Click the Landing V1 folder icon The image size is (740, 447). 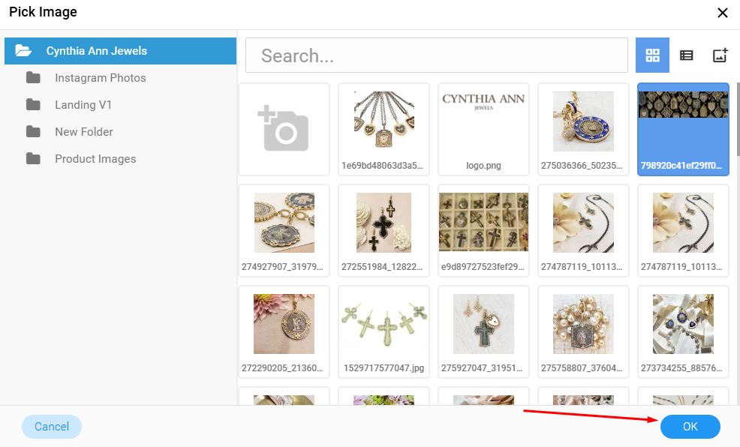pyautogui.click(x=33, y=104)
